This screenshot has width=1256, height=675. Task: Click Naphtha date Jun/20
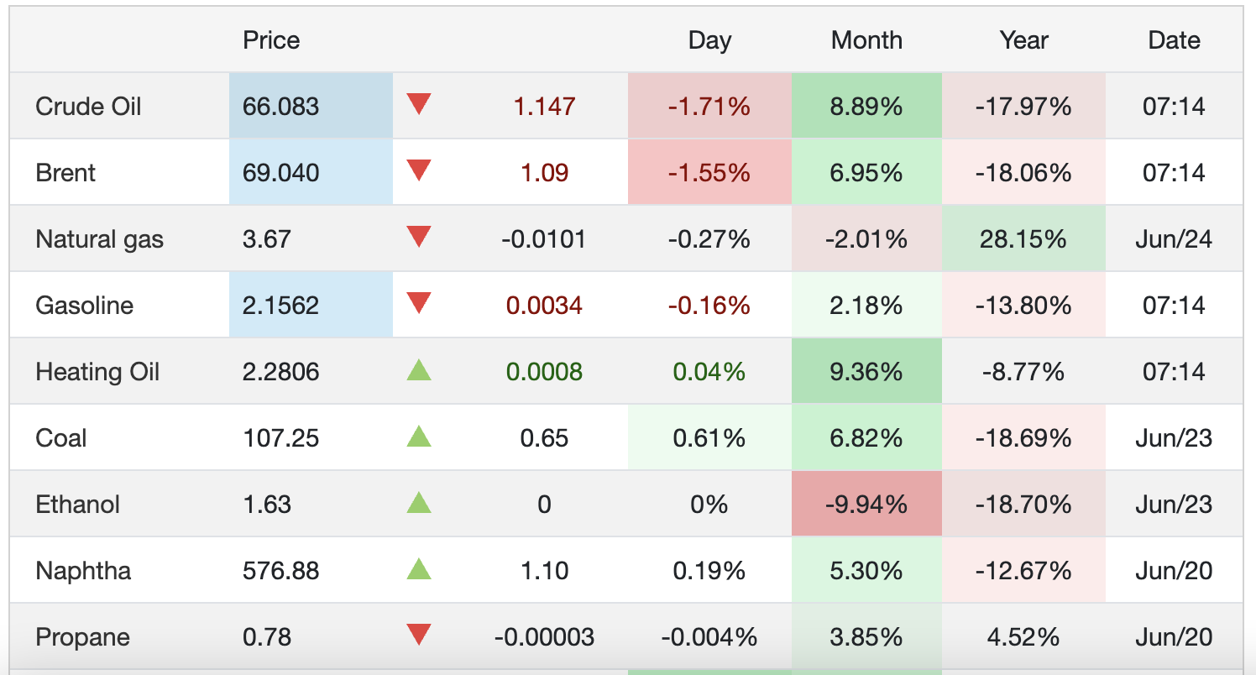tap(1174, 571)
